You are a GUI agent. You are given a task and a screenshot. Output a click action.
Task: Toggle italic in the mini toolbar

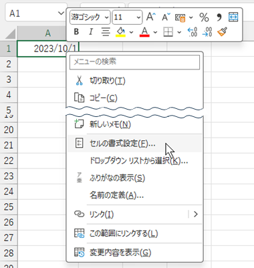click(91, 32)
